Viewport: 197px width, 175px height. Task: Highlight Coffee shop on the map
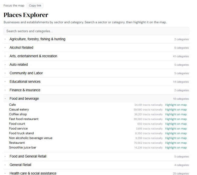[176, 114]
